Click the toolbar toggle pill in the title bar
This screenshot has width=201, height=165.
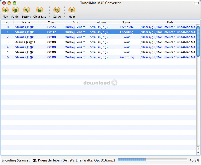(196, 3)
